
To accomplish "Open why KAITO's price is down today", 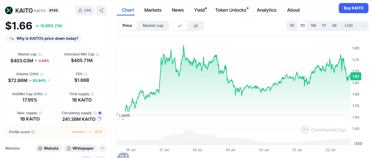I will pyautogui.click(x=43, y=38).
